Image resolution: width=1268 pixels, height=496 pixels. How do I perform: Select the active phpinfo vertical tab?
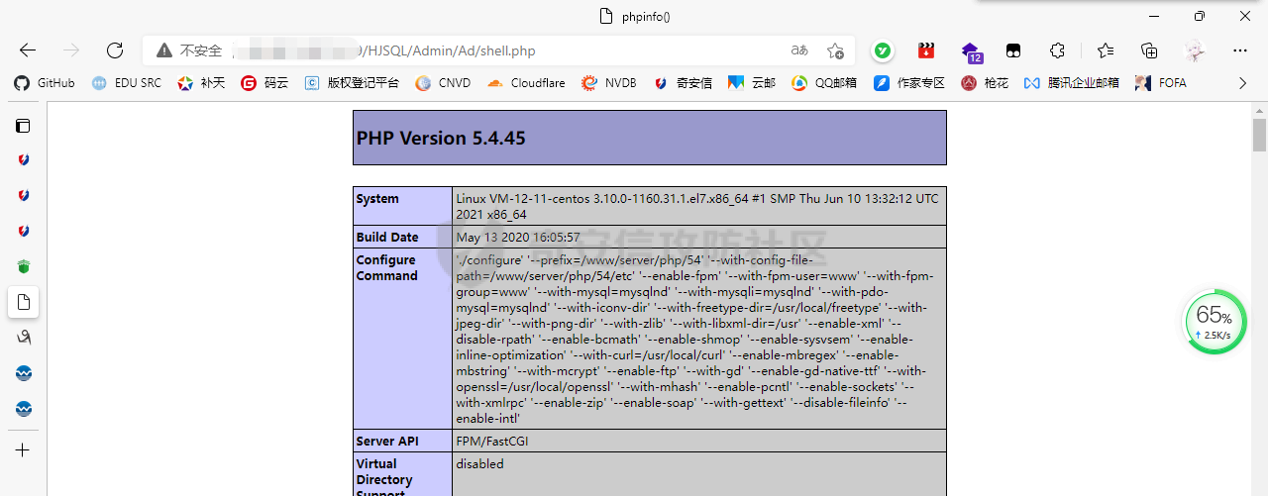23,301
